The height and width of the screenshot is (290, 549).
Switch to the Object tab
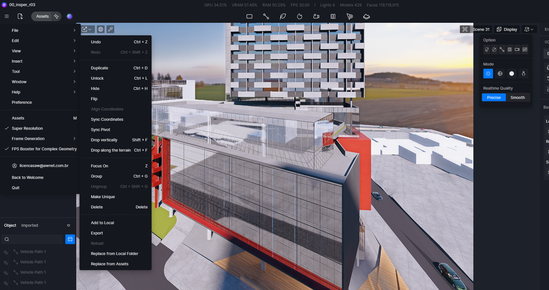tap(10, 225)
